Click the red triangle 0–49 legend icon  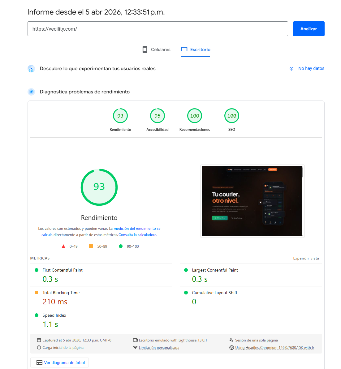pyautogui.click(x=63, y=247)
